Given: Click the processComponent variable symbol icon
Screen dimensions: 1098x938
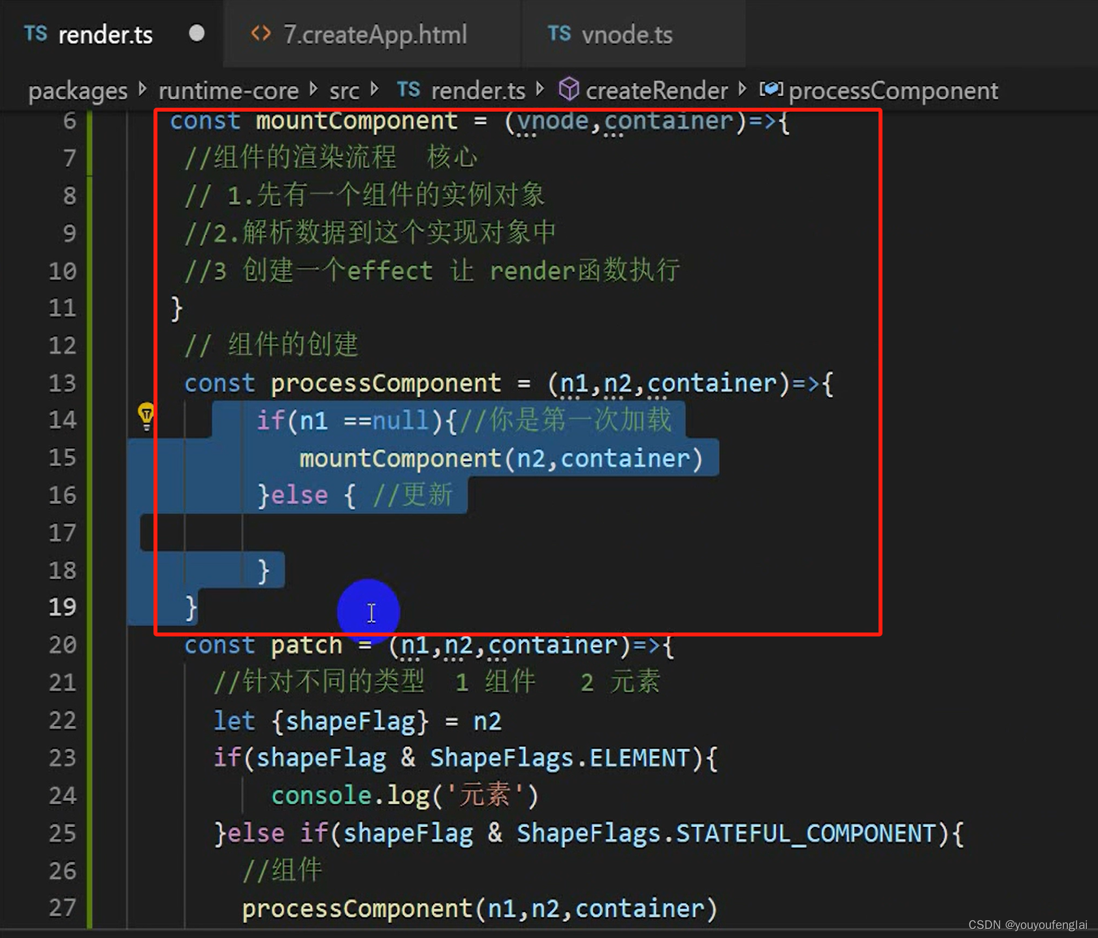Looking at the screenshot, I should [x=771, y=89].
